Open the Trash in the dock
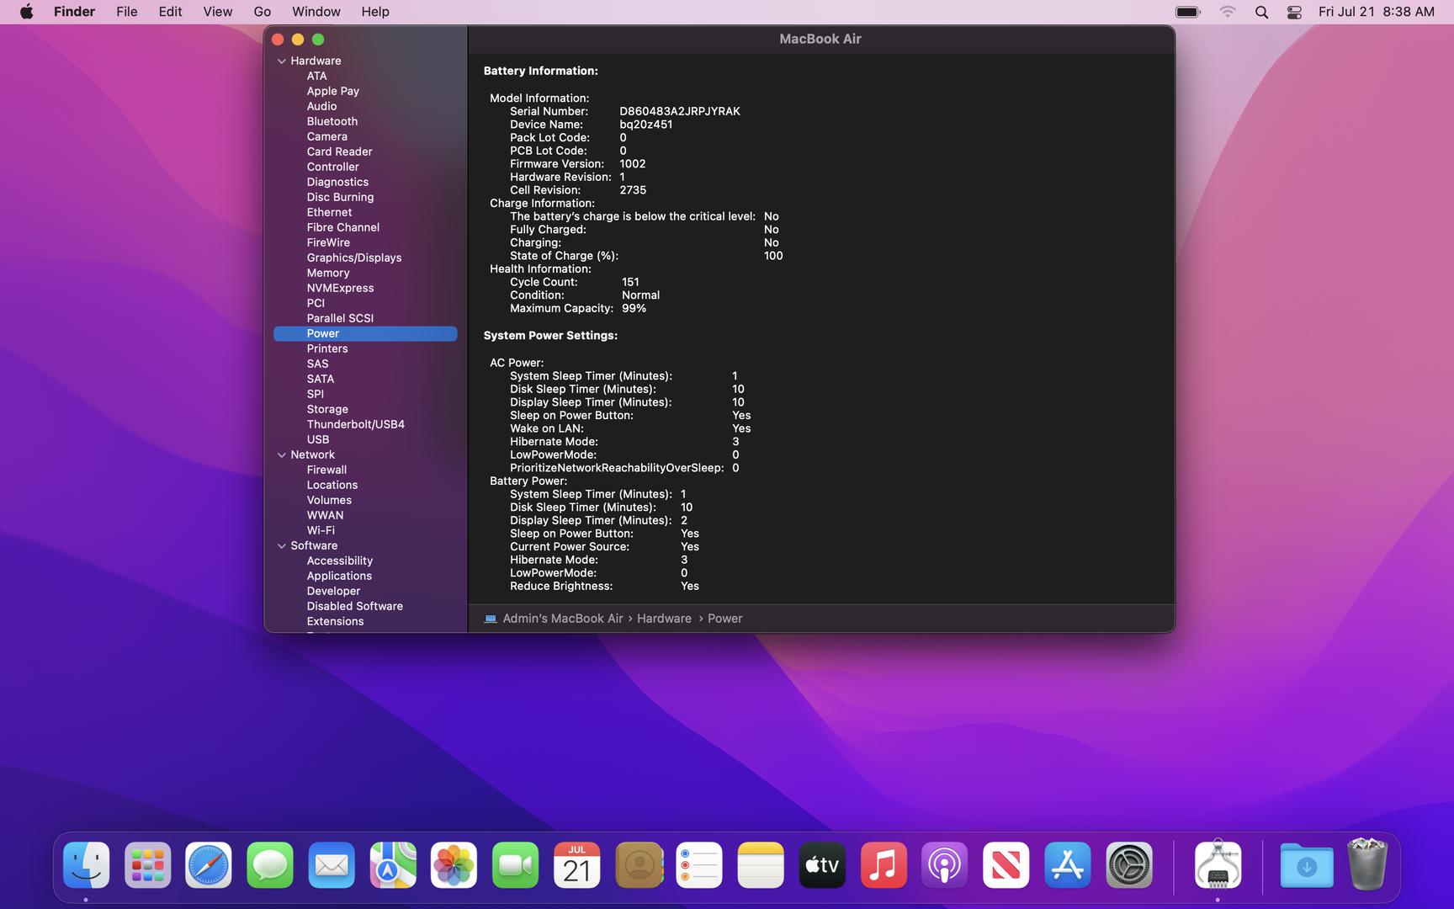The image size is (1454, 909). pos(1367,864)
